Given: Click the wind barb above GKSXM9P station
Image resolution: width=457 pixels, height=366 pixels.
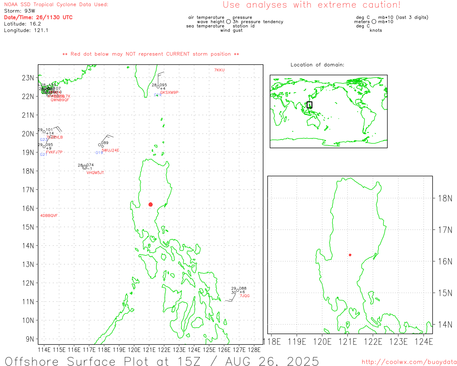Looking at the screenshot, I should (160, 78).
